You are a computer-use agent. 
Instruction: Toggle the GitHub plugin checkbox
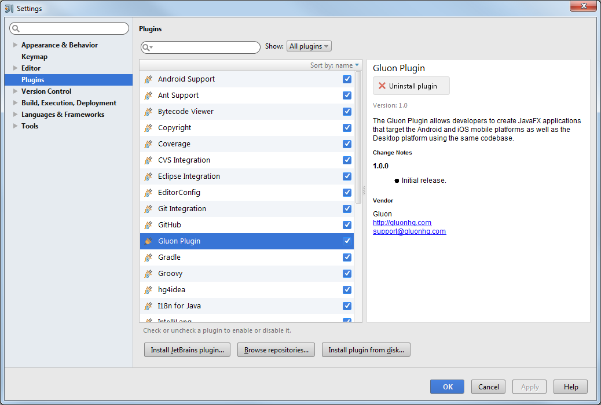coord(347,225)
